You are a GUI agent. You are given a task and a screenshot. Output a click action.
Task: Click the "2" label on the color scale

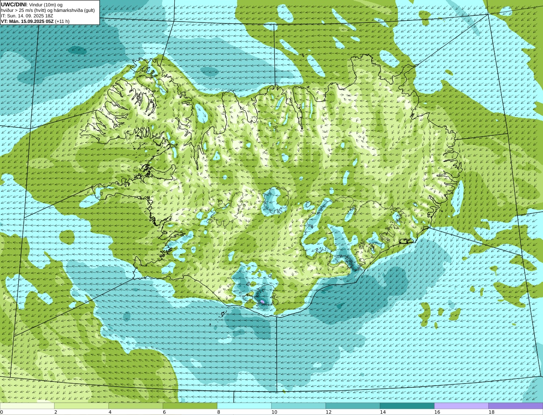[56, 412]
